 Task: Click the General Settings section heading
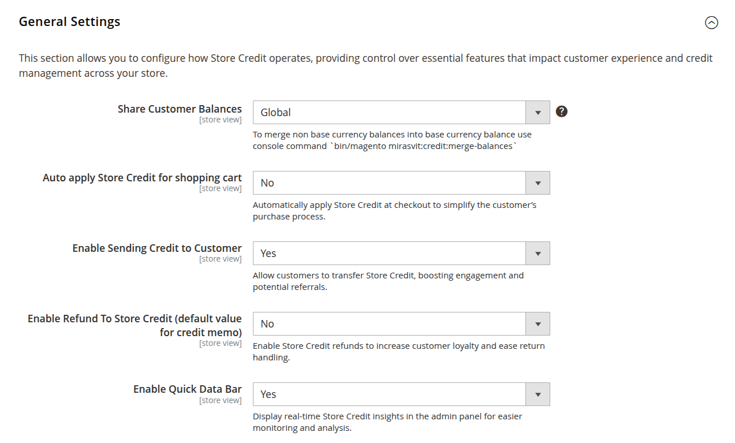(70, 22)
